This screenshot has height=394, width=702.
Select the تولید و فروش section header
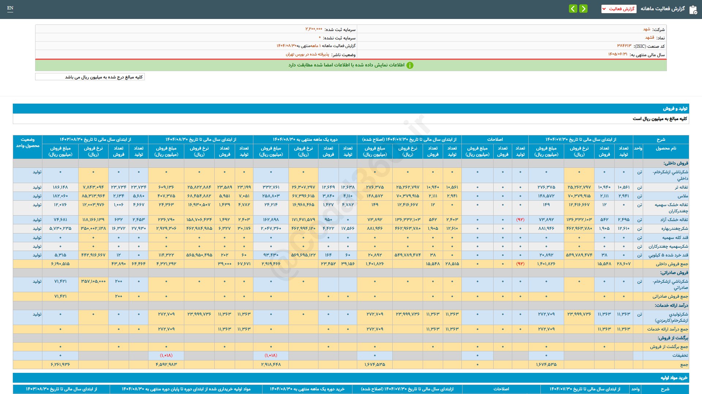pyautogui.click(x=675, y=109)
